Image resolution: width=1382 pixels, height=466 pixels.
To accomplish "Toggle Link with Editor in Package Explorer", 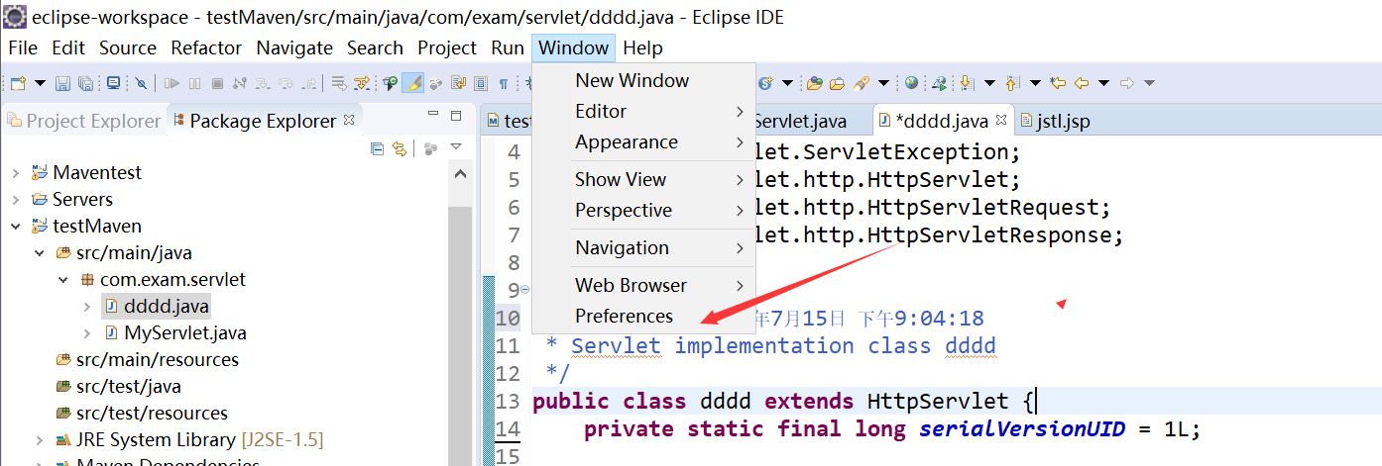I will (x=400, y=148).
